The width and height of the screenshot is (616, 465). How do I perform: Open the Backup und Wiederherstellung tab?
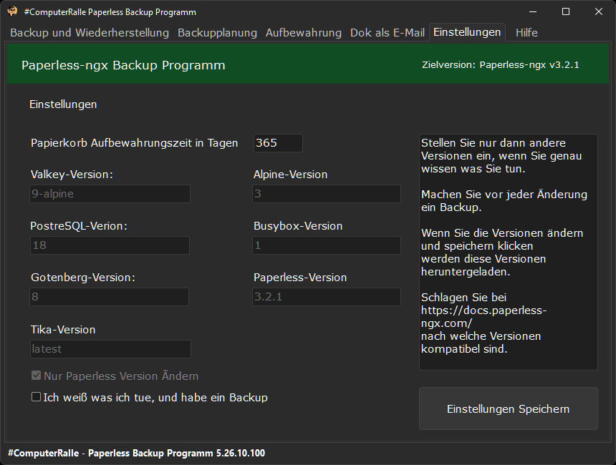click(x=90, y=33)
